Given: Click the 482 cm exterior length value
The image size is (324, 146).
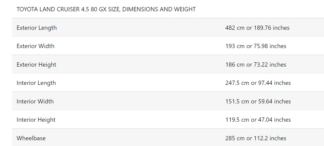Looking at the screenshot, I should pos(257,28).
